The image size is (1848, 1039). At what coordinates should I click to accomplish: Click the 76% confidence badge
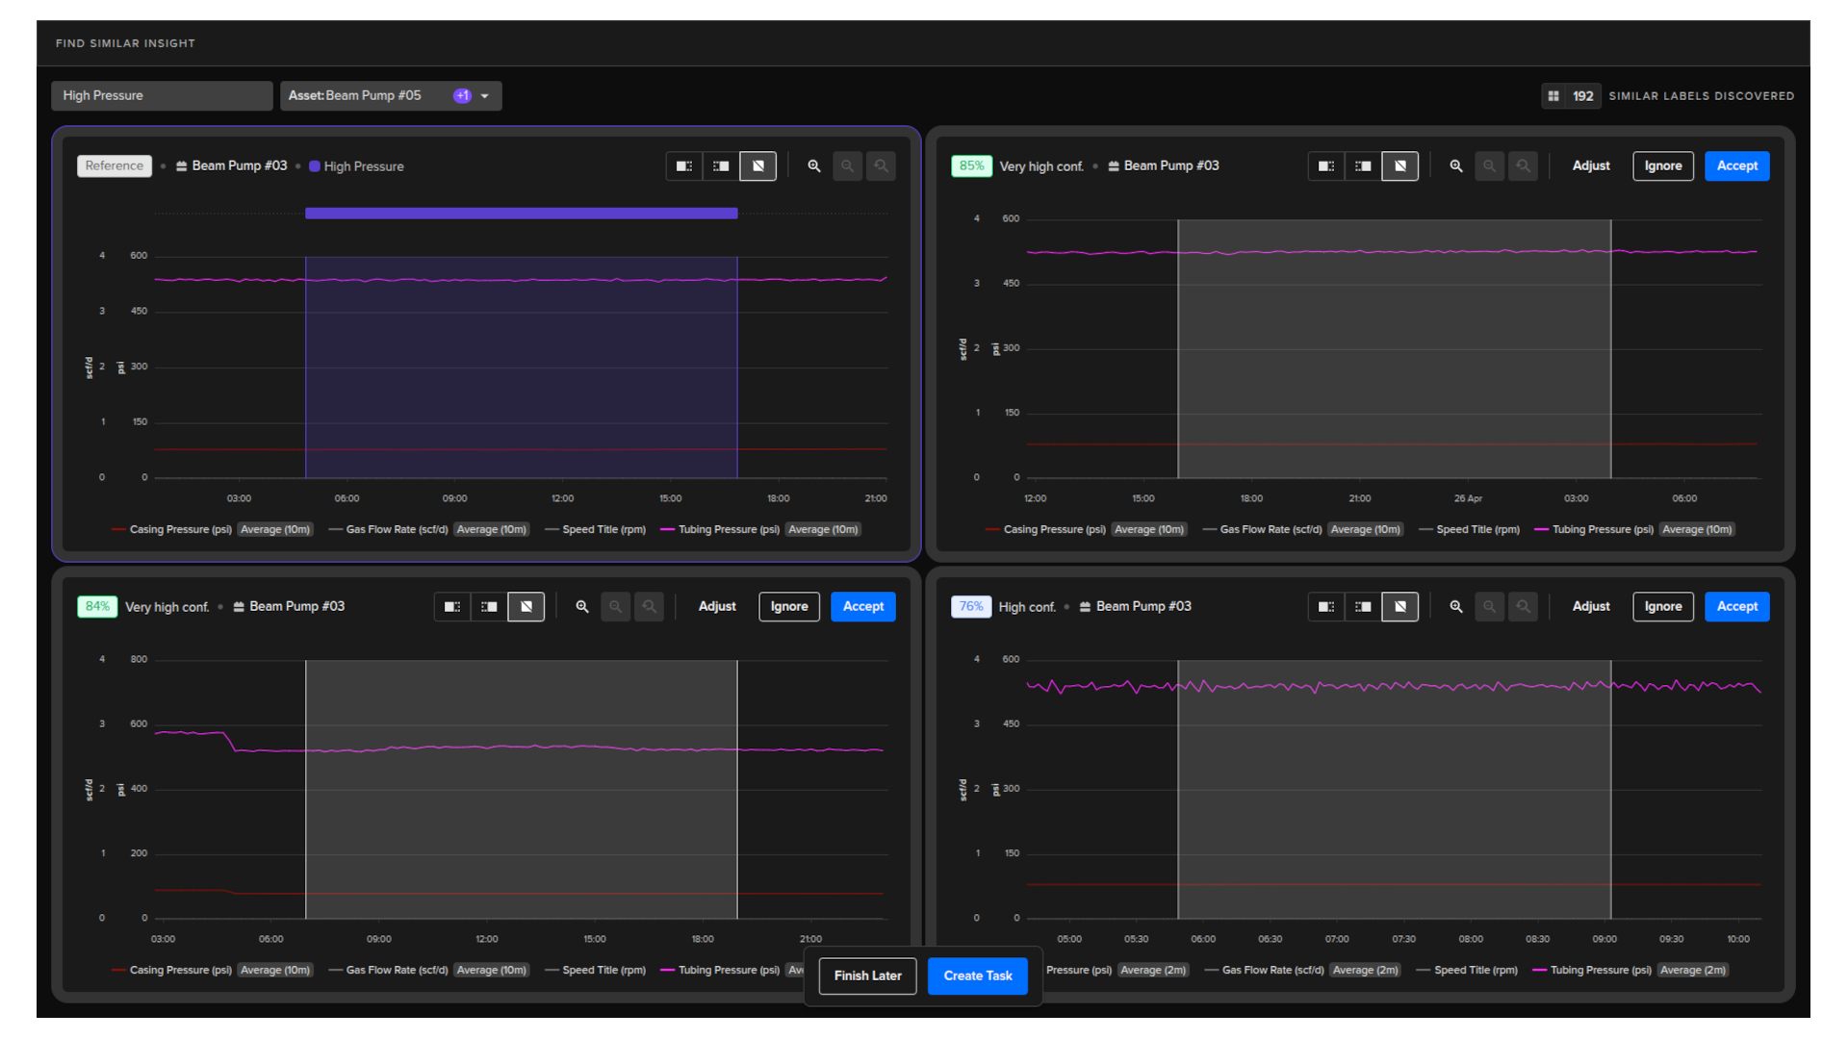[972, 607]
